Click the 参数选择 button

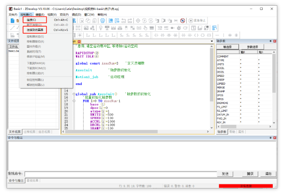pyautogui.click(x=252, y=47)
